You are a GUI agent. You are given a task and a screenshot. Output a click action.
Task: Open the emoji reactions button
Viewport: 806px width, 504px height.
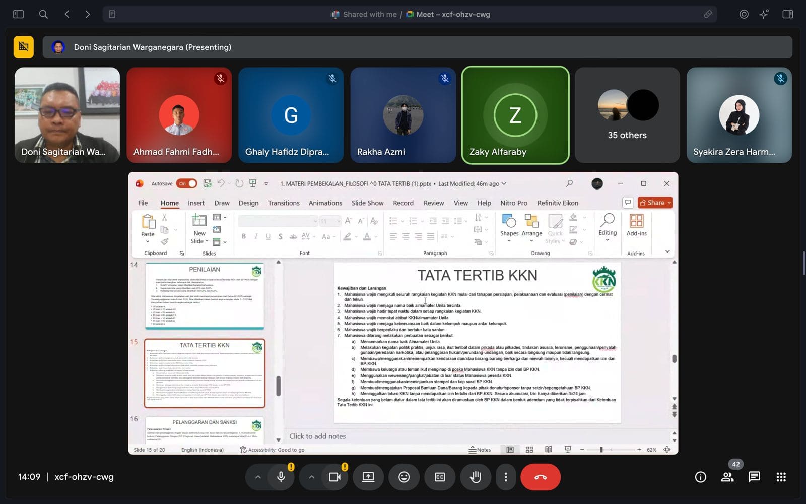click(x=404, y=477)
